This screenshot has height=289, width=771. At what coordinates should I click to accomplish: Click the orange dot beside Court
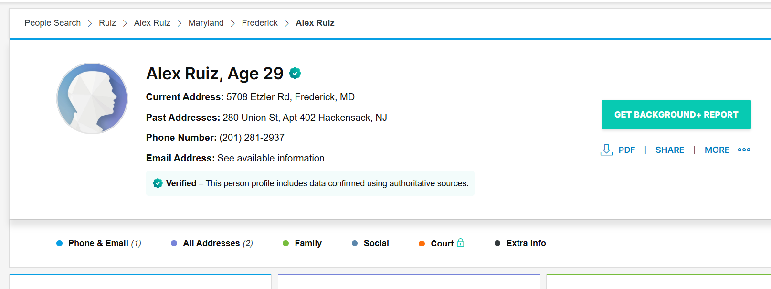tap(422, 244)
